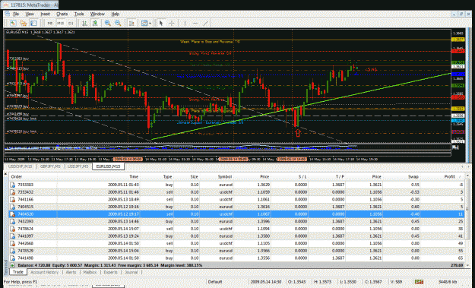Switch to the GBPJPY,M5 chart tab

pyautogui.click(x=50, y=166)
